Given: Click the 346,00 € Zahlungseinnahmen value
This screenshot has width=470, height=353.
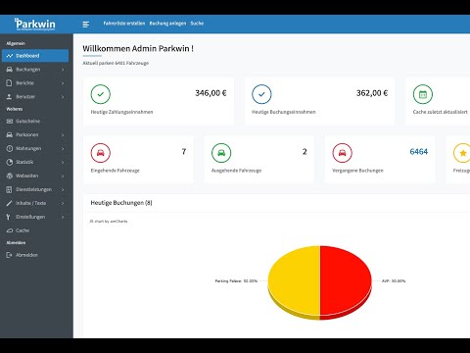Looking at the screenshot, I should point(211,93).
